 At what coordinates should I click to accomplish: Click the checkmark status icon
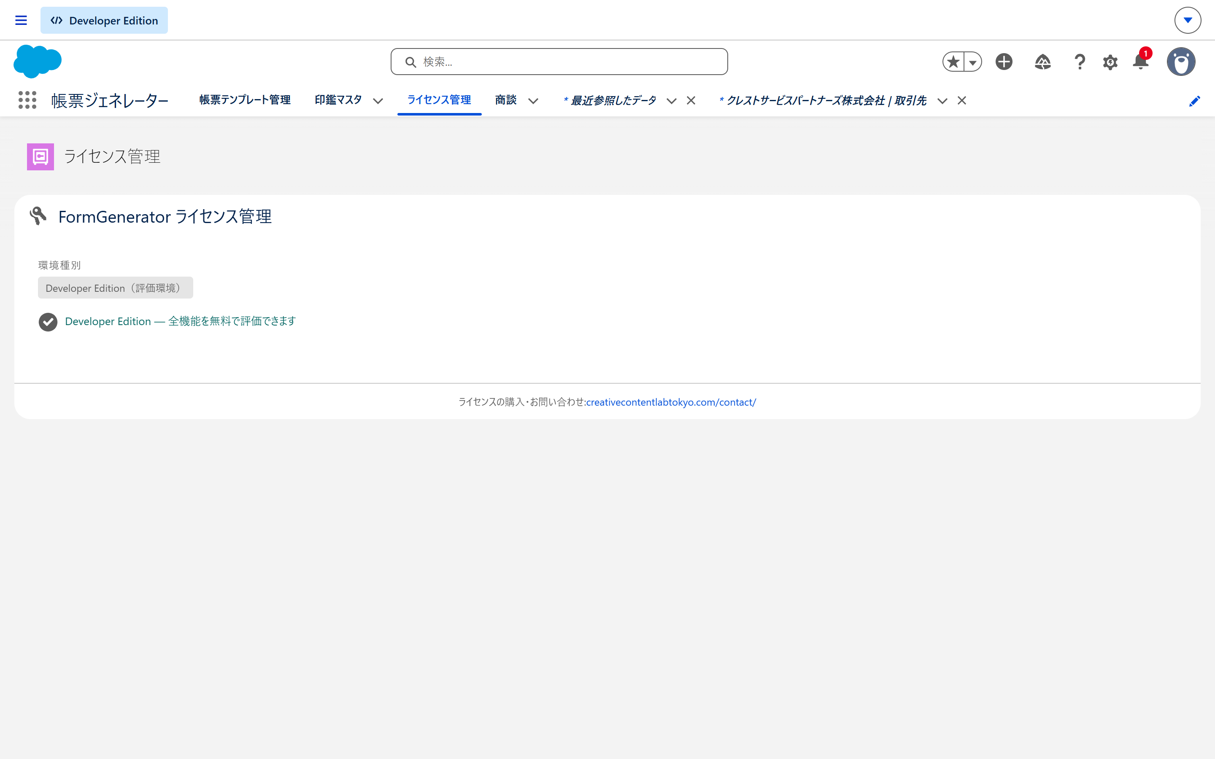pos(48,322)
